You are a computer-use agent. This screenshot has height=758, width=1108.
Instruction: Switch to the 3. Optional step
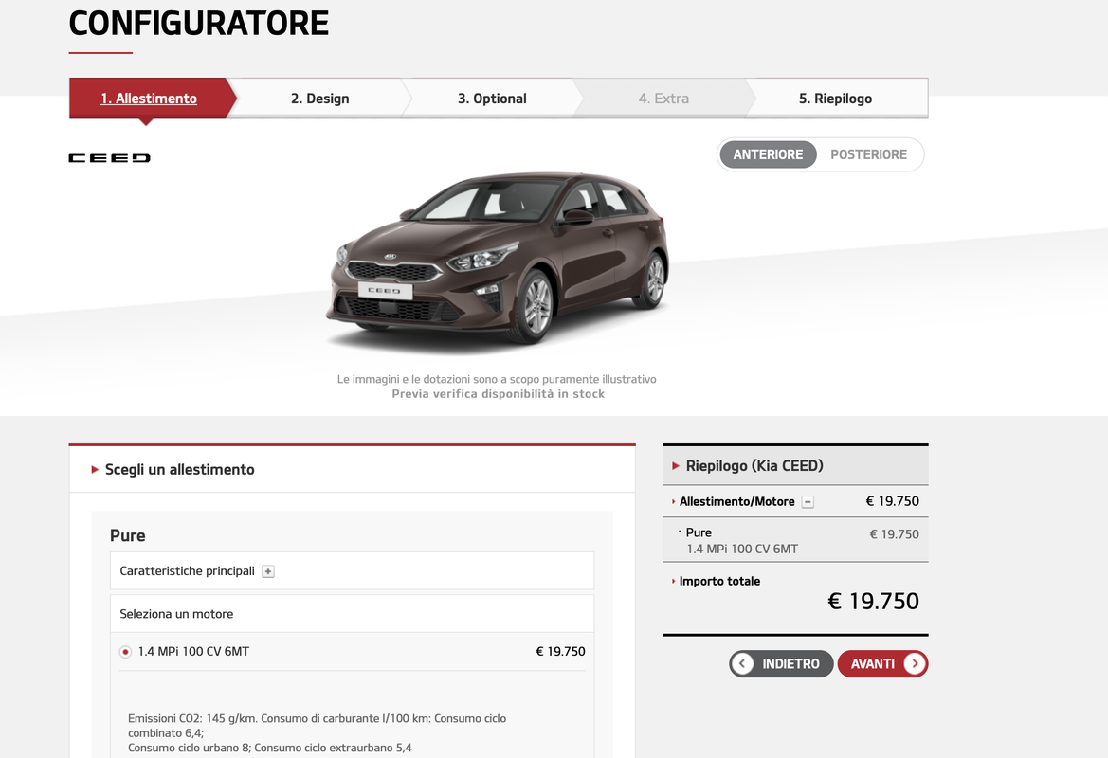pyautogui.click(x=492, y=99)
